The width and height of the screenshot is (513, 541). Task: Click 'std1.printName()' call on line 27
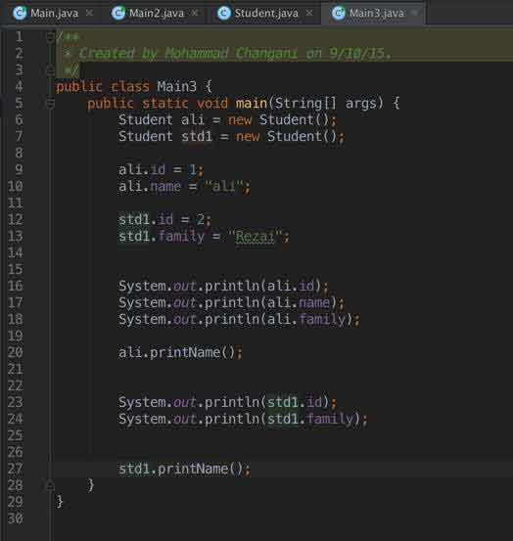(180, 469)
